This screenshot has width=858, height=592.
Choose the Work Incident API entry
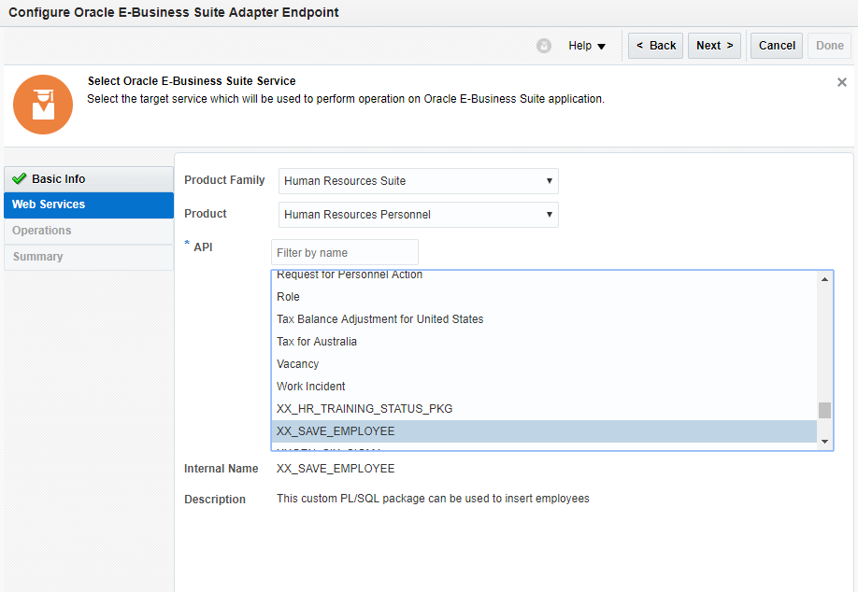[x=311, y=387]
